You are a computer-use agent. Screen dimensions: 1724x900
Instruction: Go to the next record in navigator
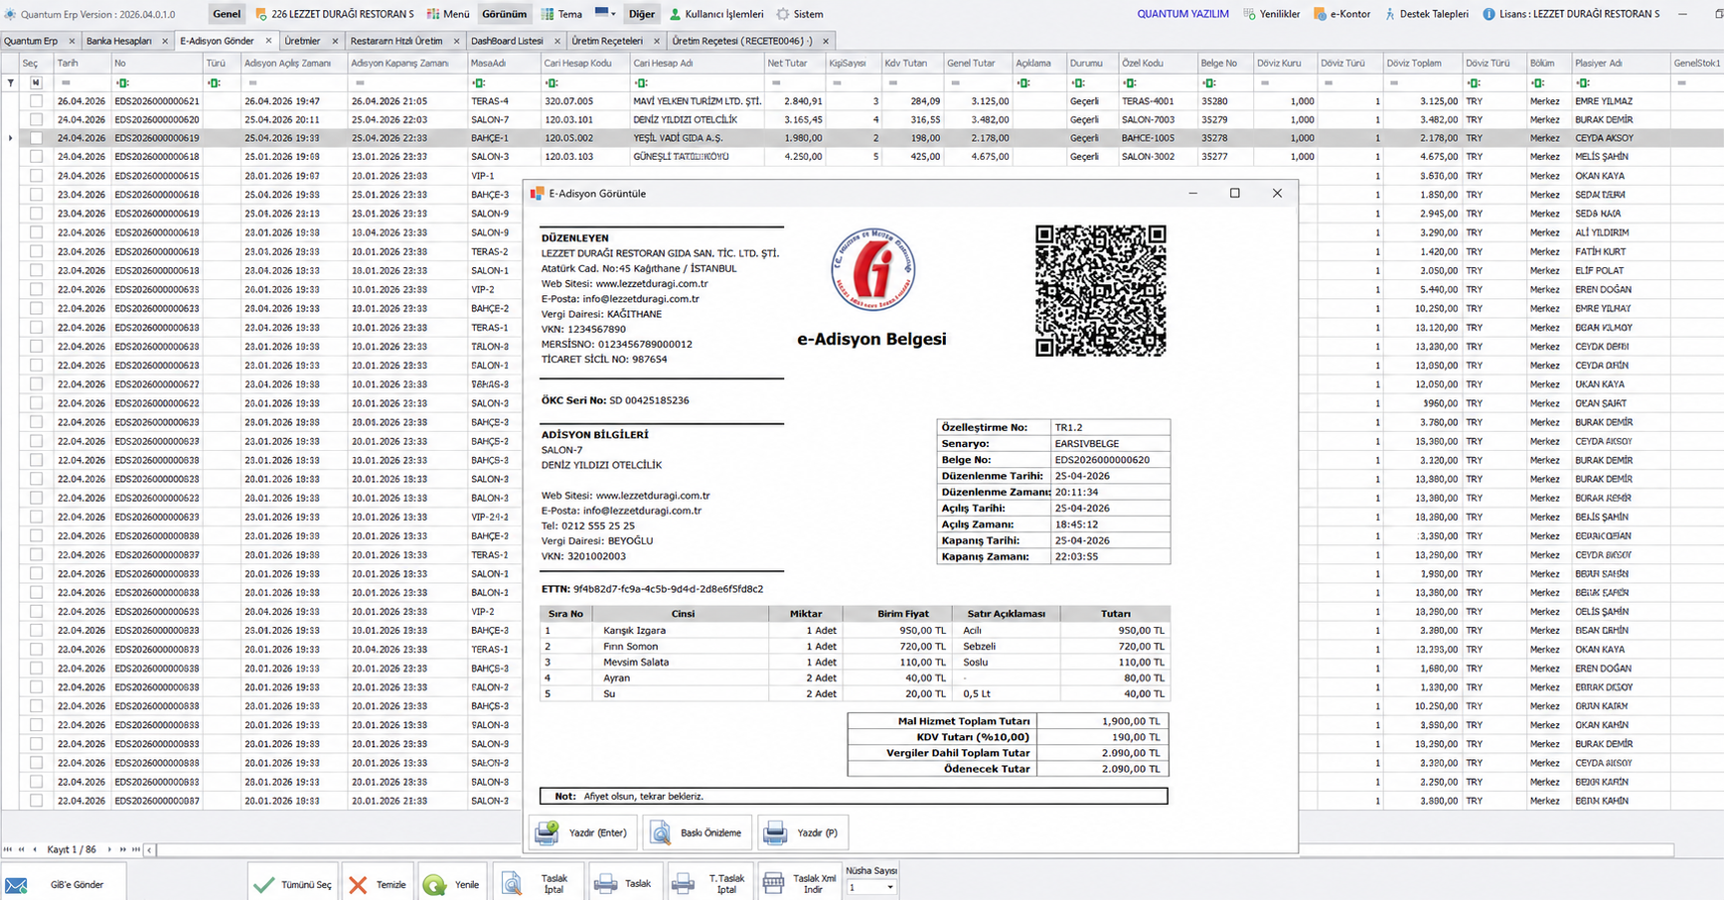(x=109, y=849)
